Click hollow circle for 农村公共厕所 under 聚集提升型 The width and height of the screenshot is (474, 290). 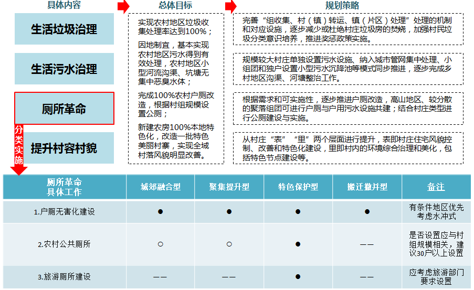point(229,244)
